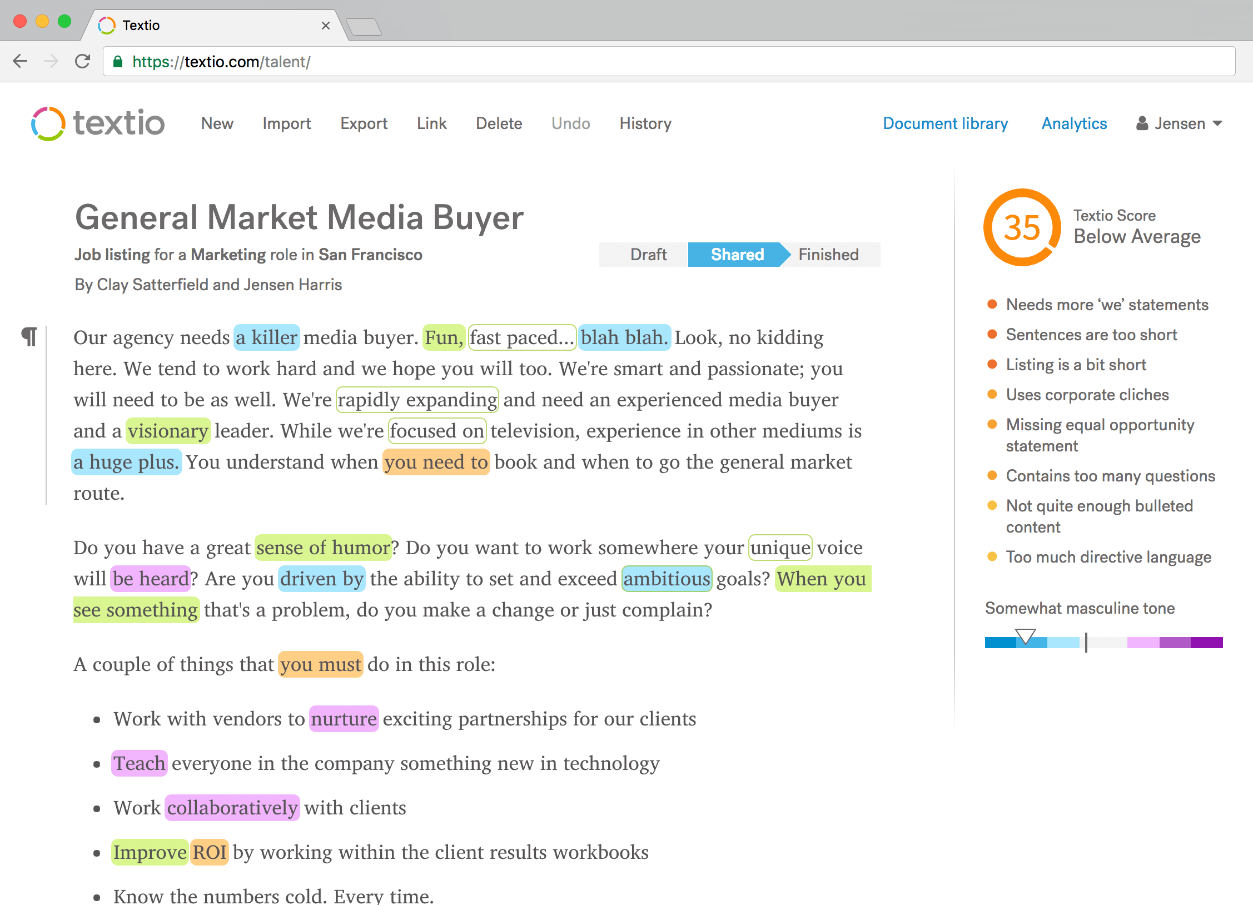The height and width of the screenshot is (905, 1253).
Task: Click the pink word 'nurture'
Action: (x=344, y=719)
